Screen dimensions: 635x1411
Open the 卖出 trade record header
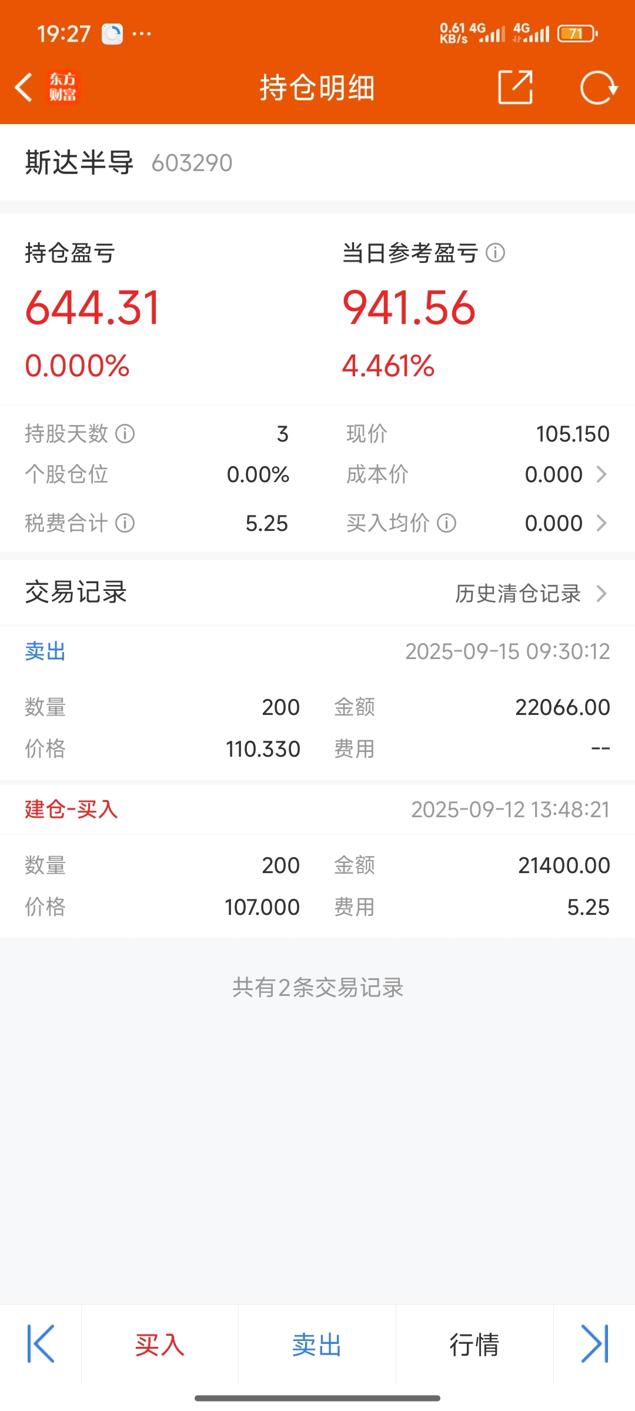click(x=317, y=651)
